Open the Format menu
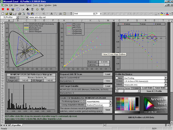The image size is (173, 130). (x=29, y=5)
